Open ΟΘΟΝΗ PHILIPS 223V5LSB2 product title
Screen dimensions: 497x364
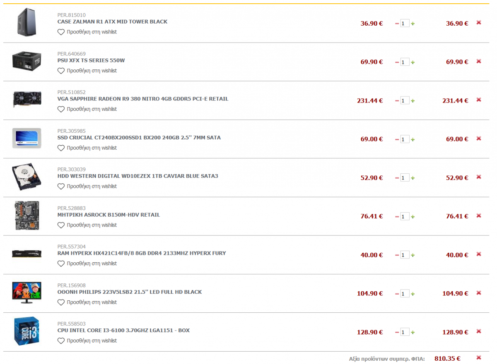(x=130, y=292)
